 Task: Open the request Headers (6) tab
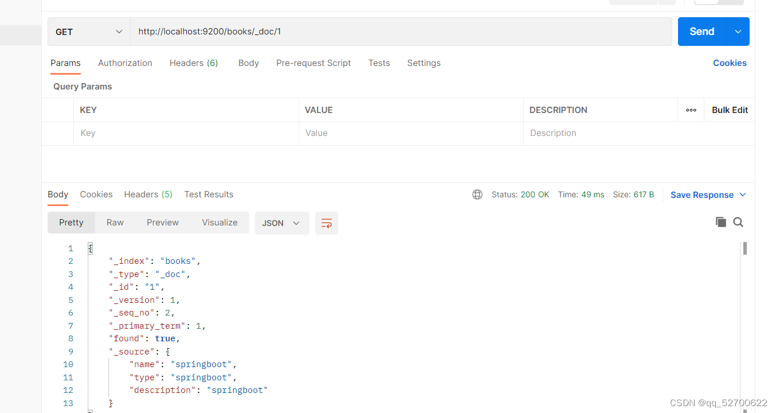(194, 63)
